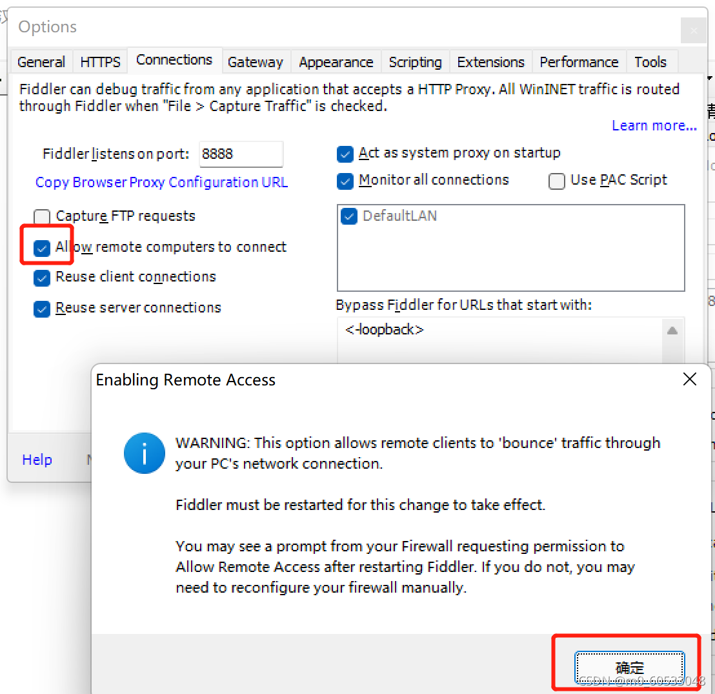Enable Capture FTP requests checkbox

click(42, 216)
